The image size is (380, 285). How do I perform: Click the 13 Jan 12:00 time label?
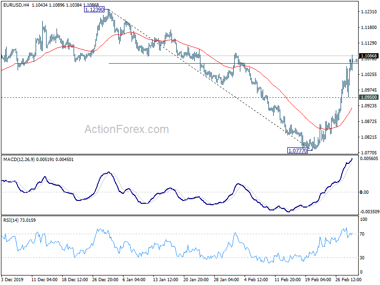(166, 279)
